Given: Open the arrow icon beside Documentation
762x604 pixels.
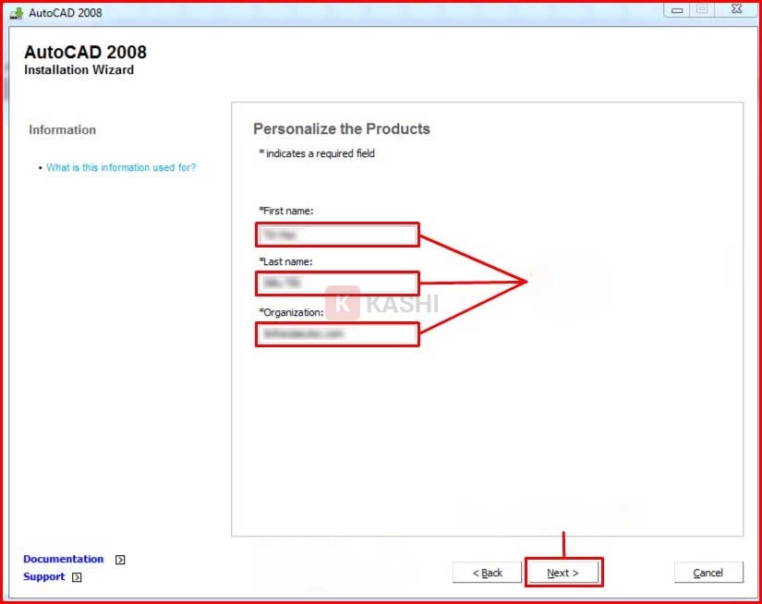Looking at the screenshot, I should tap(120, 560).
